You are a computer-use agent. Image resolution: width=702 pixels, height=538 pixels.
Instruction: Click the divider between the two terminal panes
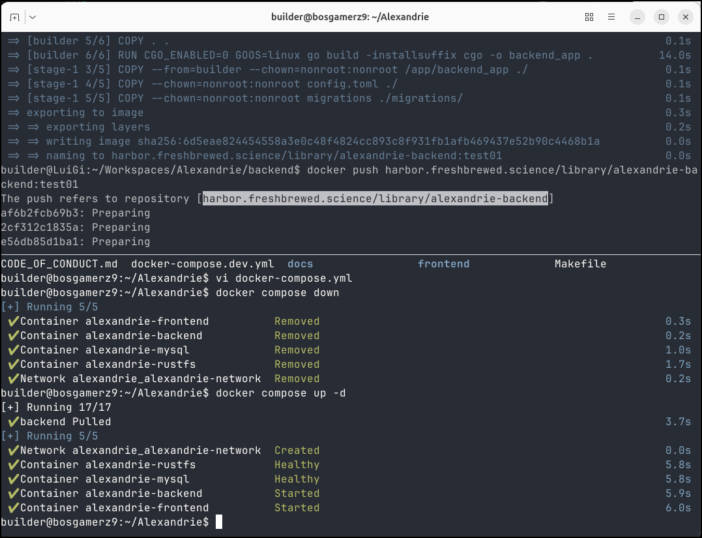tap(351, 254)
